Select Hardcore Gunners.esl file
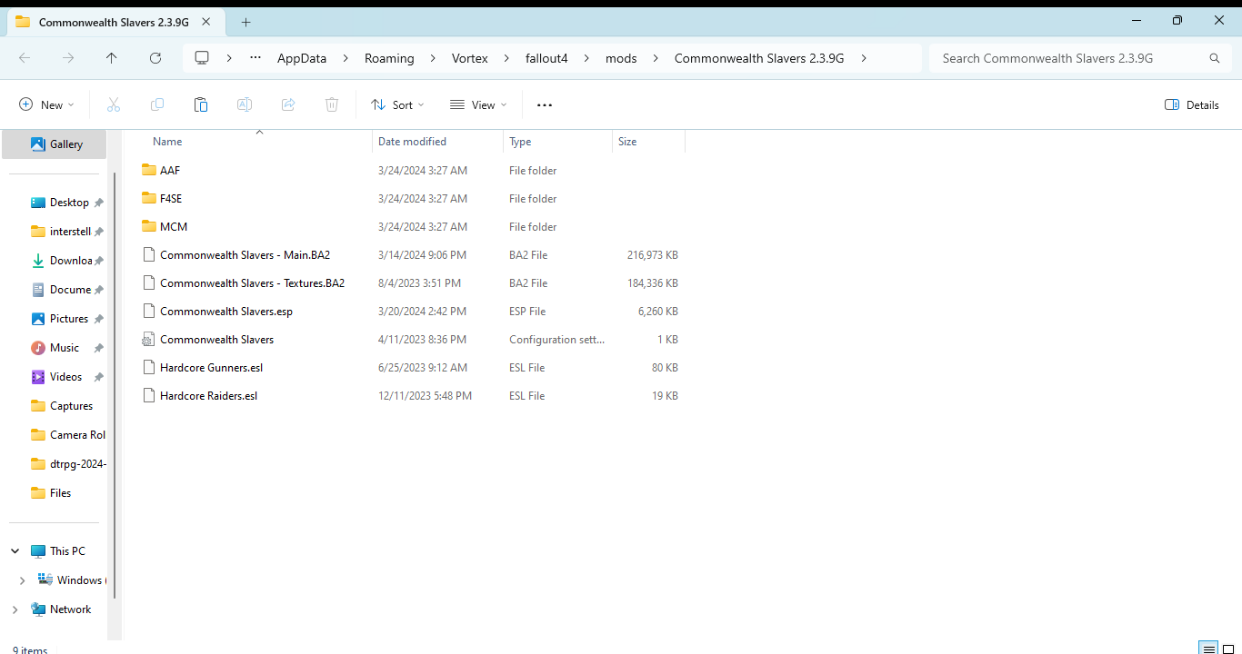Image resolution: width=1242 pixels, height=654 pixels. coord(211,368)
